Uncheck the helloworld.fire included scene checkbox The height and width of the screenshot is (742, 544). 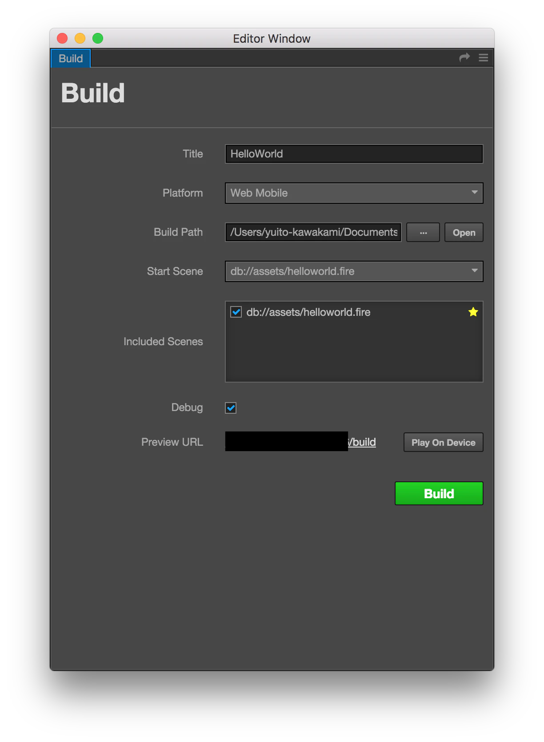click(236, 312)
